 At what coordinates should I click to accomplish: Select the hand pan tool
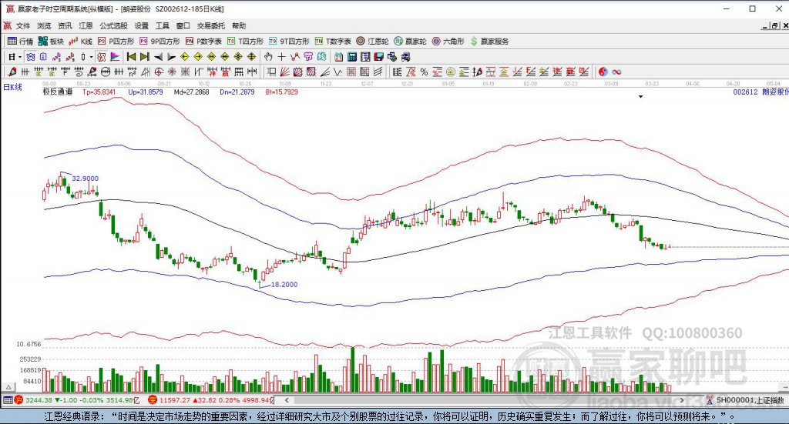pos(268,57)
